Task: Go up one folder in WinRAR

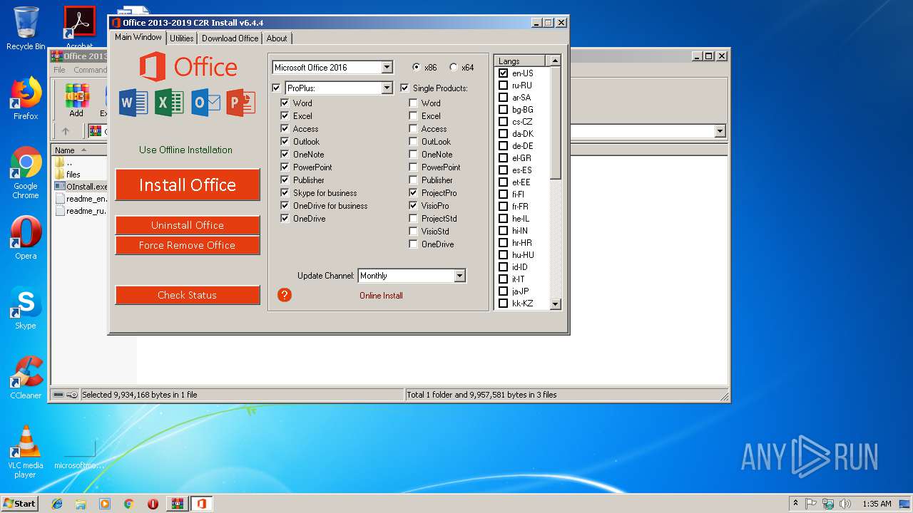Action: point(66,131)
